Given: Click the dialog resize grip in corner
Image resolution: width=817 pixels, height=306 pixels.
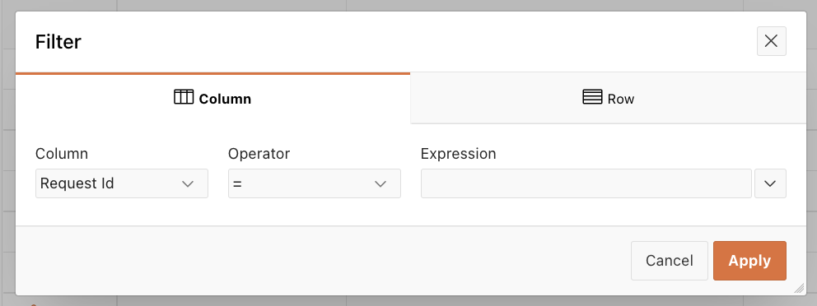Looking at the screenshot, I should point(798,288).
